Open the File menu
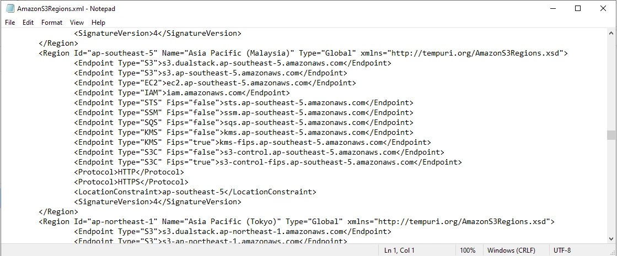617x256 pixels. (10, 23)
